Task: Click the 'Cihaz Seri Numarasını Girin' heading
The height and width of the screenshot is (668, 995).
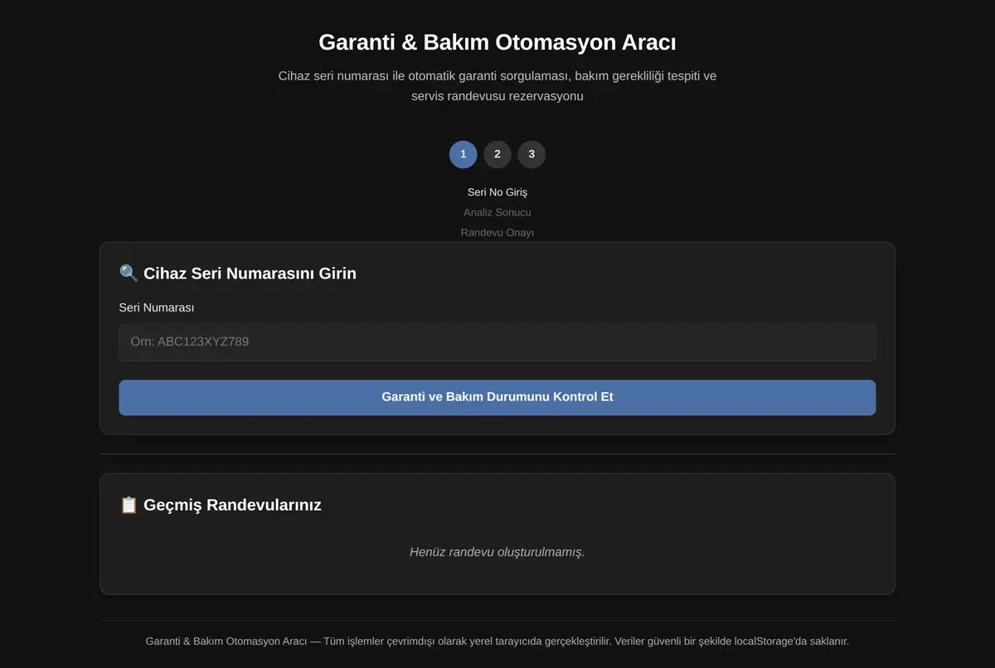Action: [250, 273]
